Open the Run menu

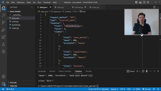(39, 2)
